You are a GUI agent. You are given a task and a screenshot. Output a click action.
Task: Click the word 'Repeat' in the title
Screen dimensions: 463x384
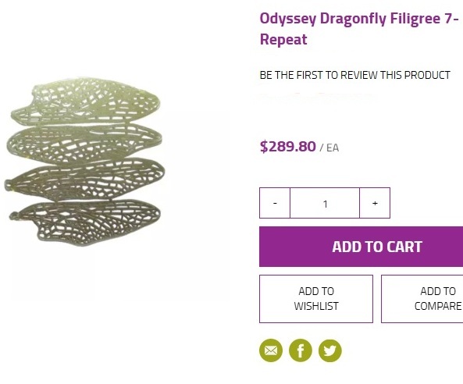coord(283,40)
